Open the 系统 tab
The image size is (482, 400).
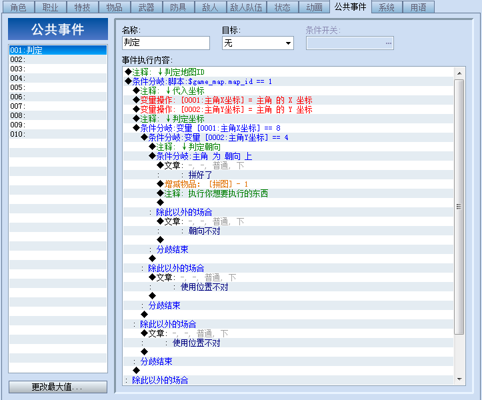tap(387, 7)
